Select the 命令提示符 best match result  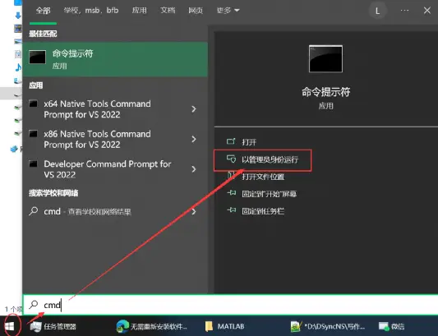[115, 59]
